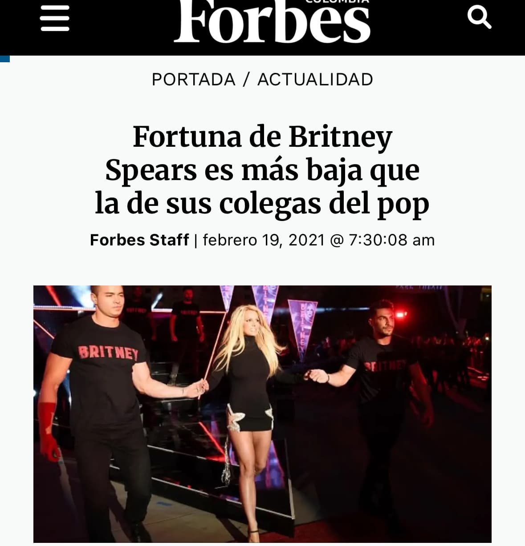Click the words 'colegas del pop' in title
This screenshot has height=546, width=525.
tap(324, 203)
